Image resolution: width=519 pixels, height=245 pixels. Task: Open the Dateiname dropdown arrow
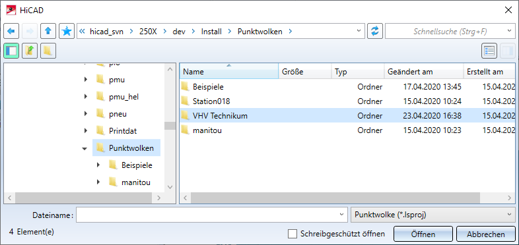point(341,215)
